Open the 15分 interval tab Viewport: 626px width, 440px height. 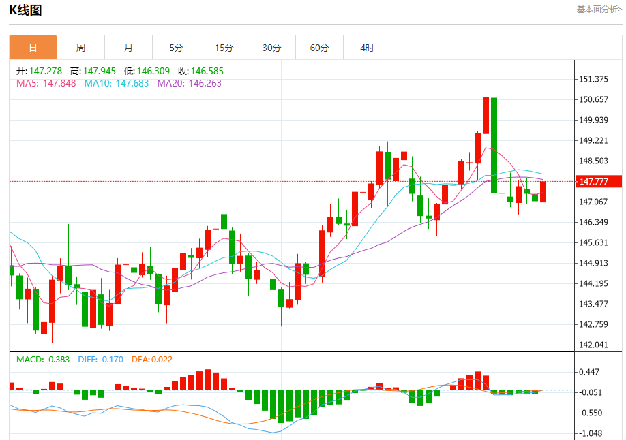[224, 48]
